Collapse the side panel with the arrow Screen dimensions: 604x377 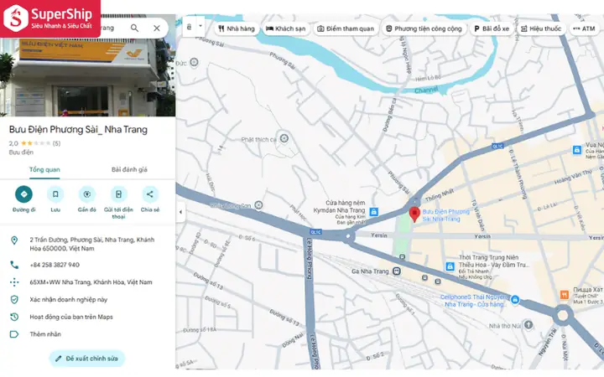click(180, 212)
